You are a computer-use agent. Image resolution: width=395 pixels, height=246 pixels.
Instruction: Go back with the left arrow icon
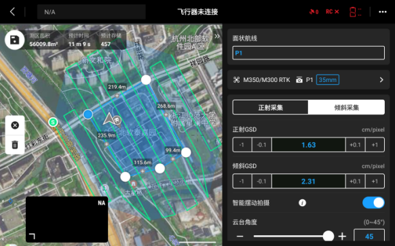pyautogui.click(x=12, y=12)
